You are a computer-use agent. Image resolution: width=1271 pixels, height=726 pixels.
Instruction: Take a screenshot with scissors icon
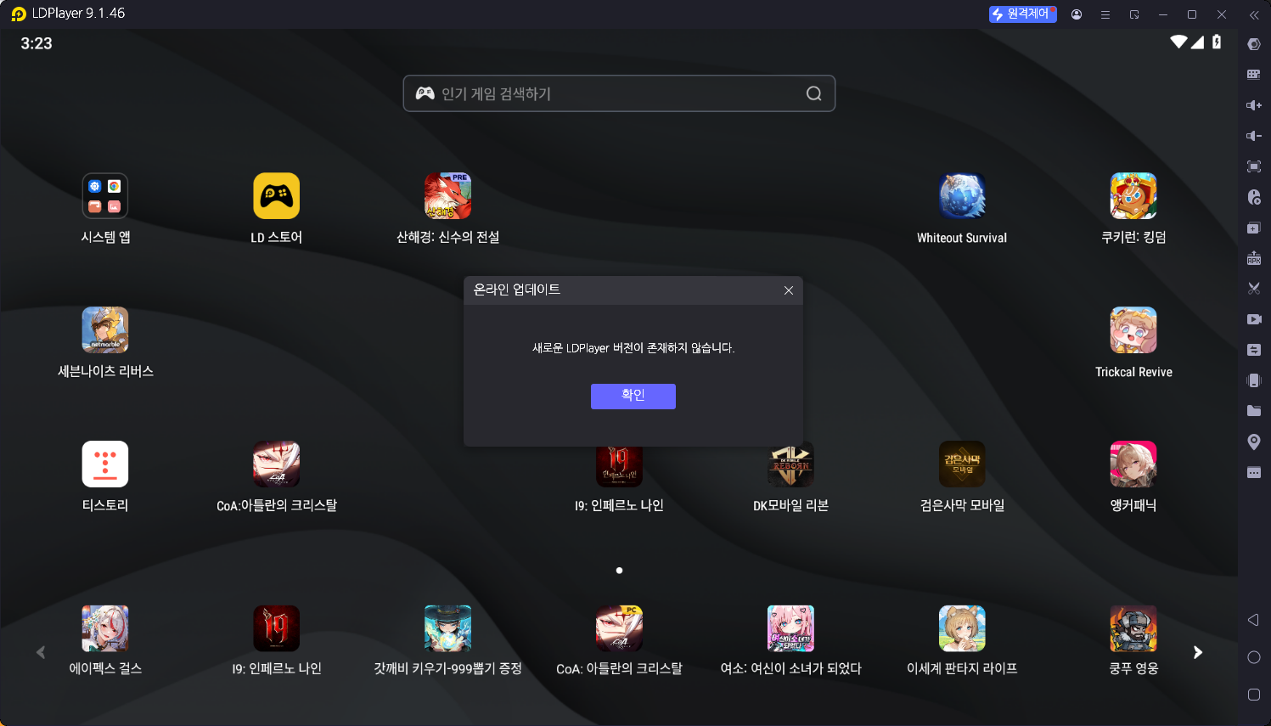(x=1254, y=289)
